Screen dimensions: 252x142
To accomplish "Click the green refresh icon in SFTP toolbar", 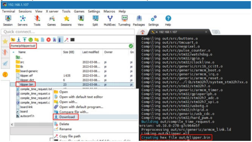I will [30, 40].
